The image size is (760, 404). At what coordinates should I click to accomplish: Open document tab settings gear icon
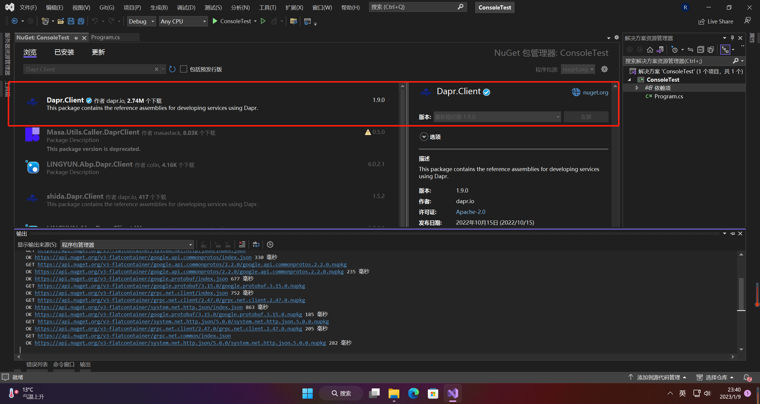pyautogui.click(x=616, y=37)
